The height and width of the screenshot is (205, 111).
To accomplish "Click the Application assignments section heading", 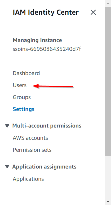I will 44,167.
